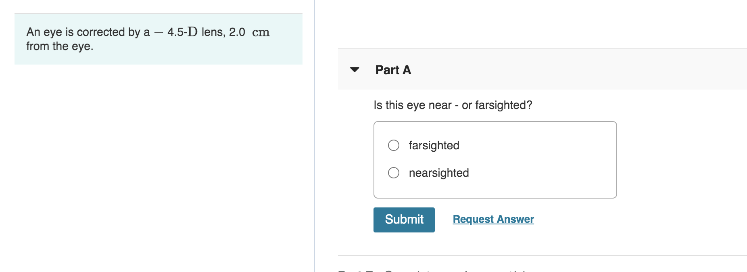Select the farsighted radio button
Screen dimensions: 747x272
[394, 145]
